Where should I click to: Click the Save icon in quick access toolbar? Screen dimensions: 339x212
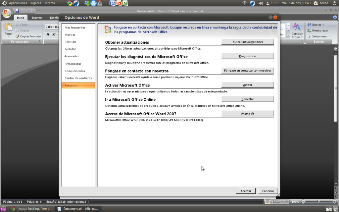(17, 11)
